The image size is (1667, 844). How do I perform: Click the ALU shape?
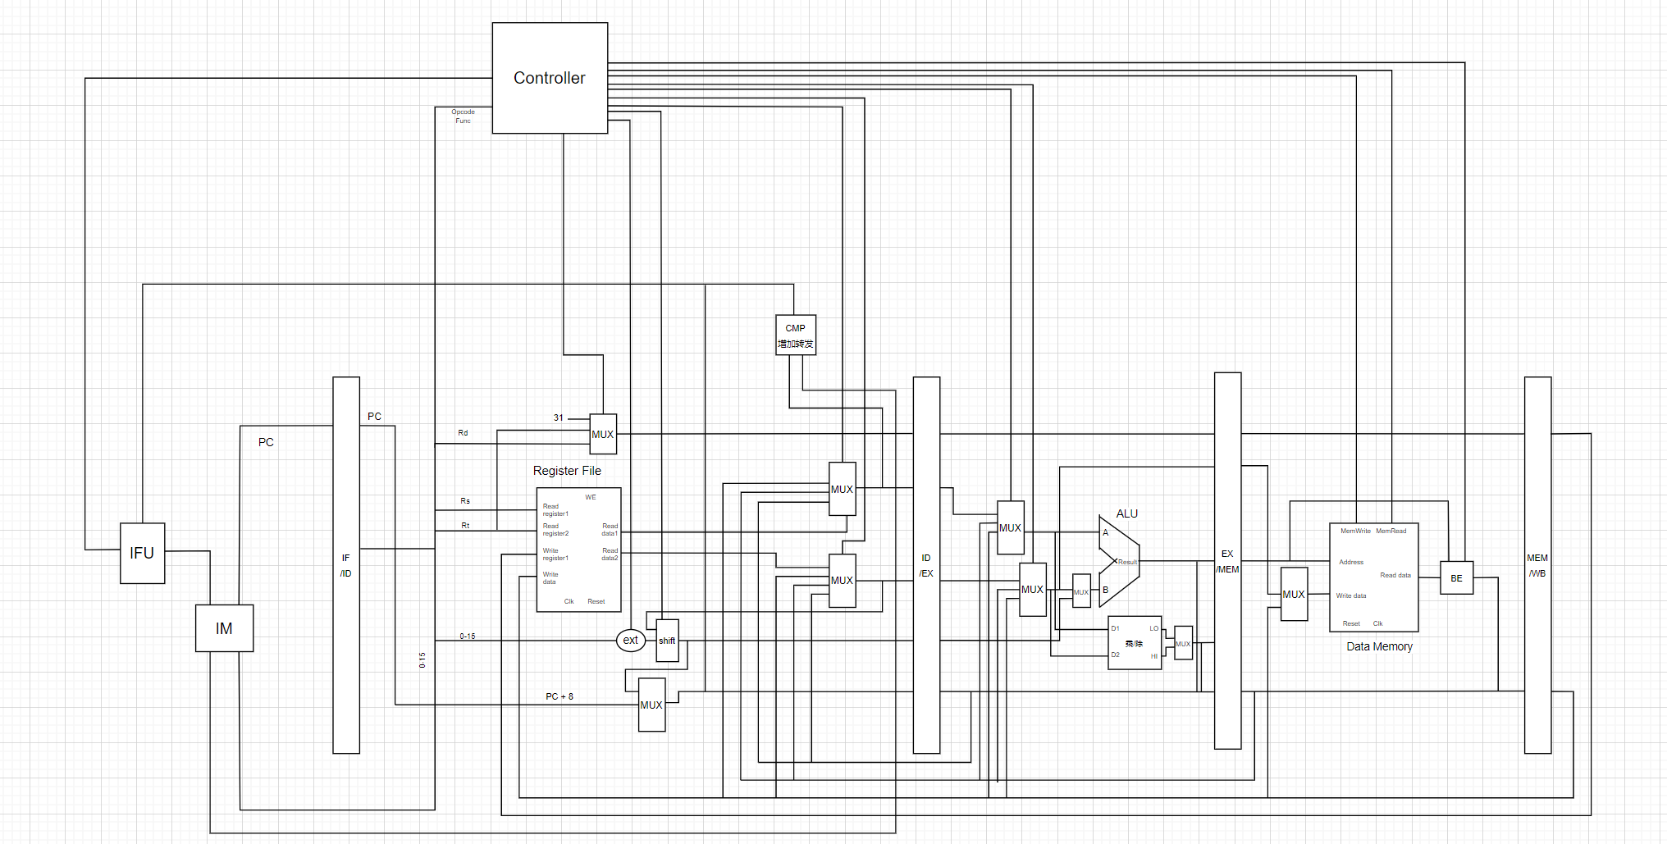coord(1119,561)
